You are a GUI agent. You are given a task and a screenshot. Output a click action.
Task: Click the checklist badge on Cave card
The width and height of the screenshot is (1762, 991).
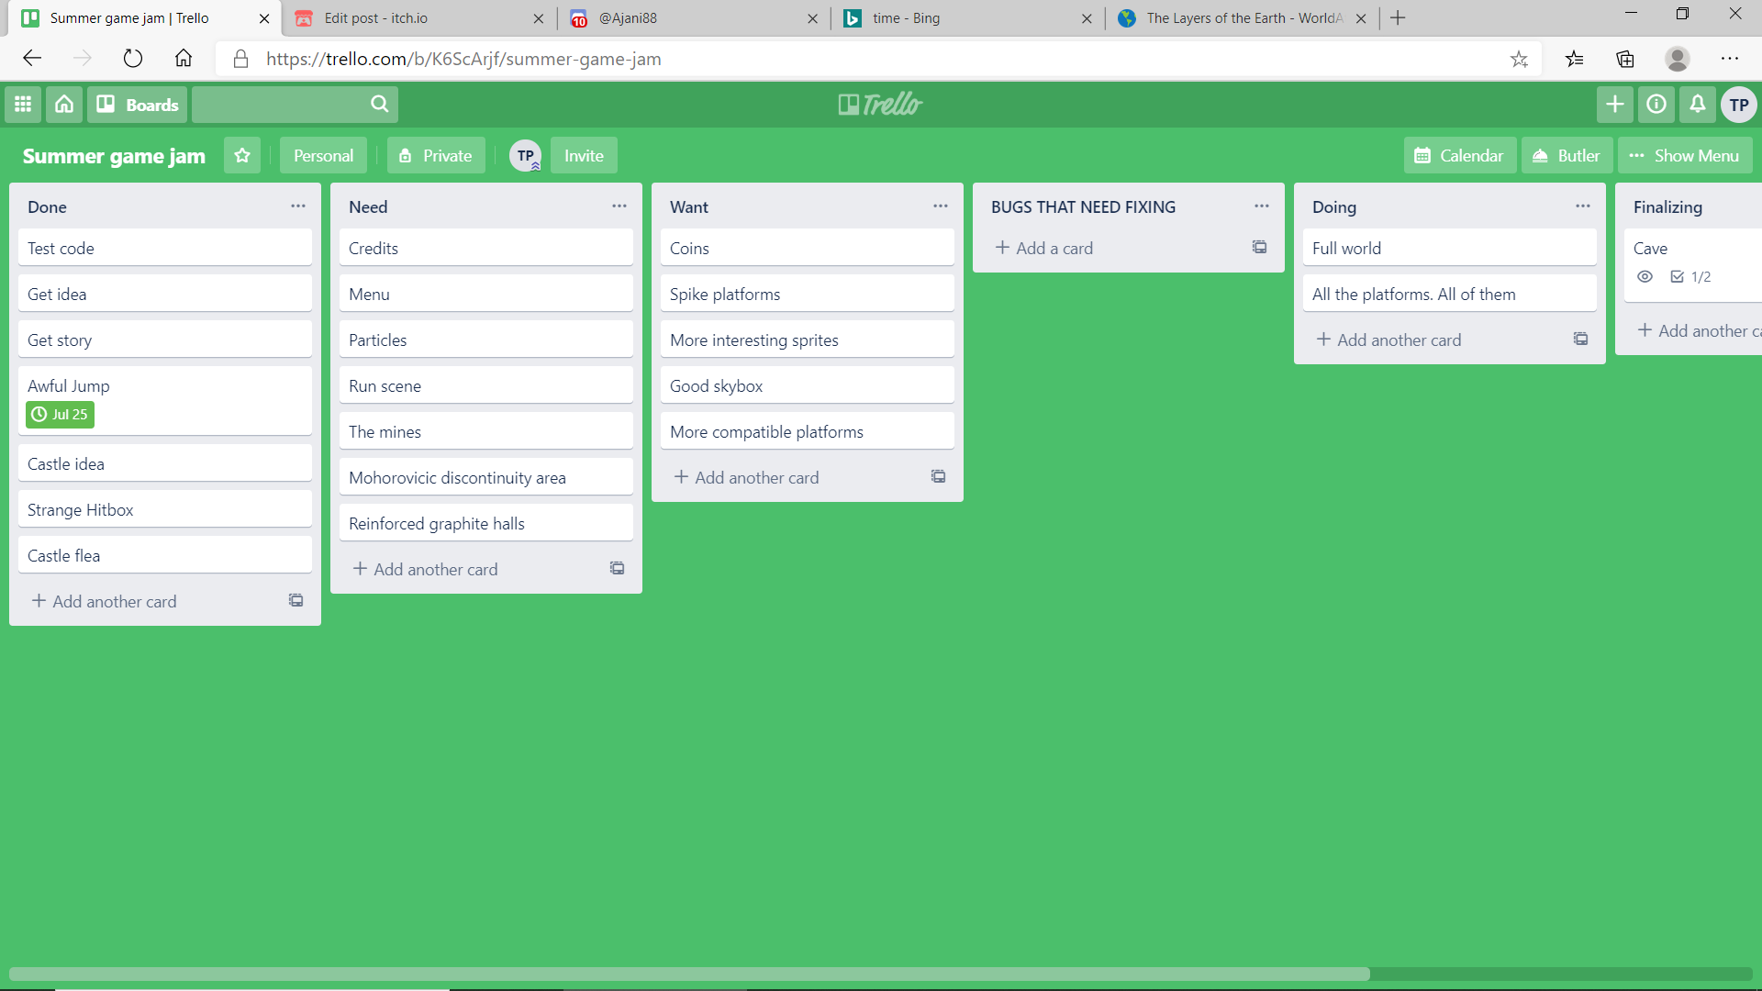(1690, 277)
